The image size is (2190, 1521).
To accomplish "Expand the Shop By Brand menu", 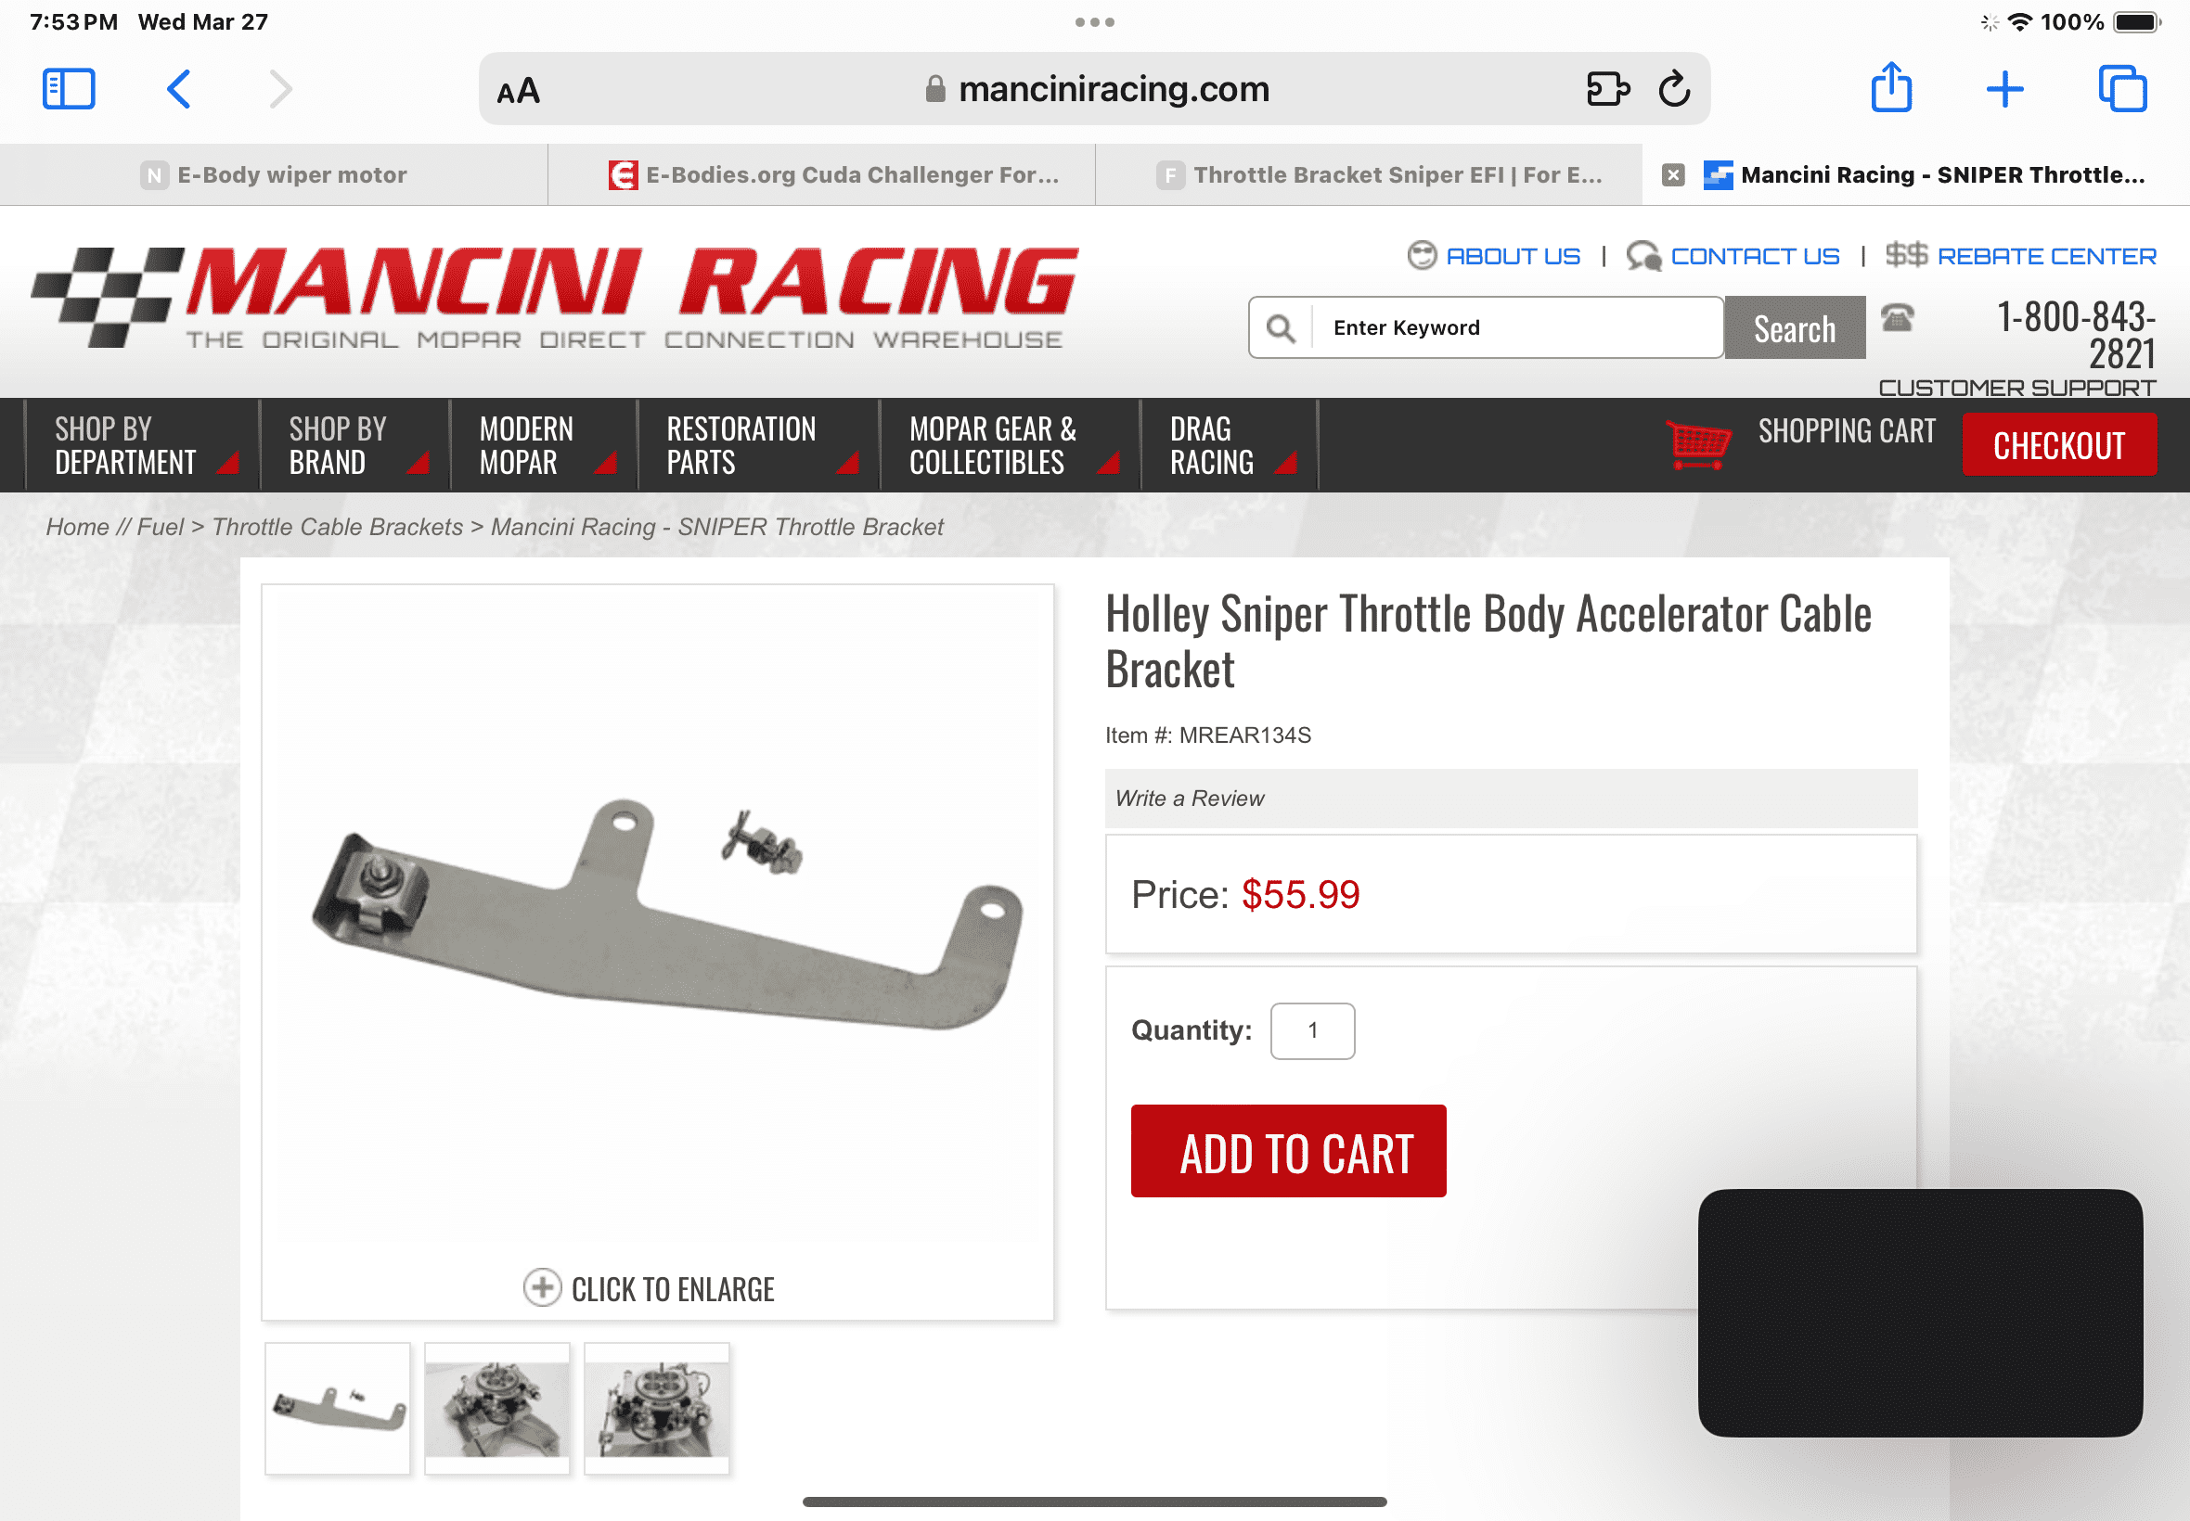I will [x=354, y=445].
